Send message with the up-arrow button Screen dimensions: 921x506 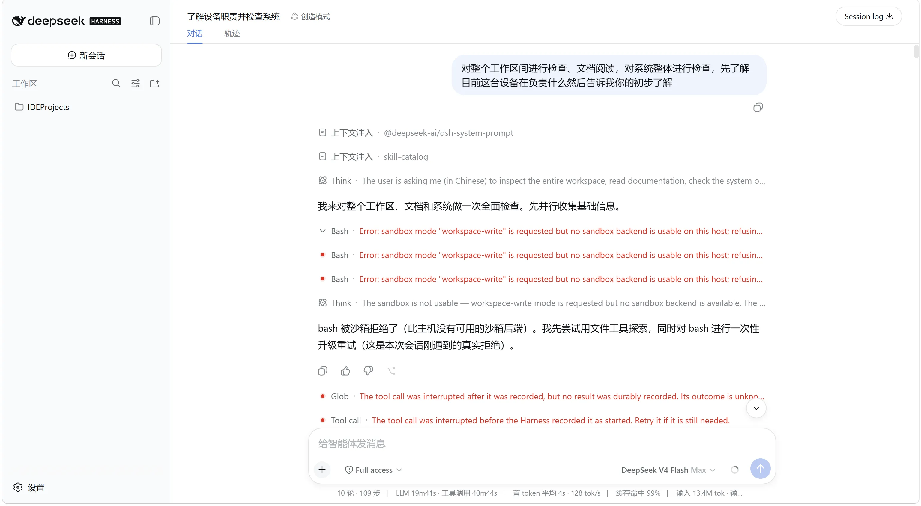point(760,469)
